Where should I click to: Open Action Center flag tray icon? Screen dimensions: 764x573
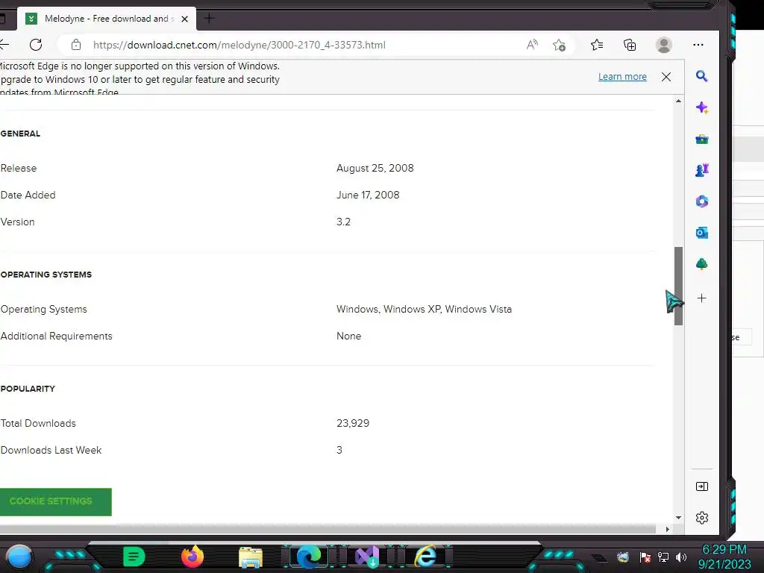pos(645,557)
